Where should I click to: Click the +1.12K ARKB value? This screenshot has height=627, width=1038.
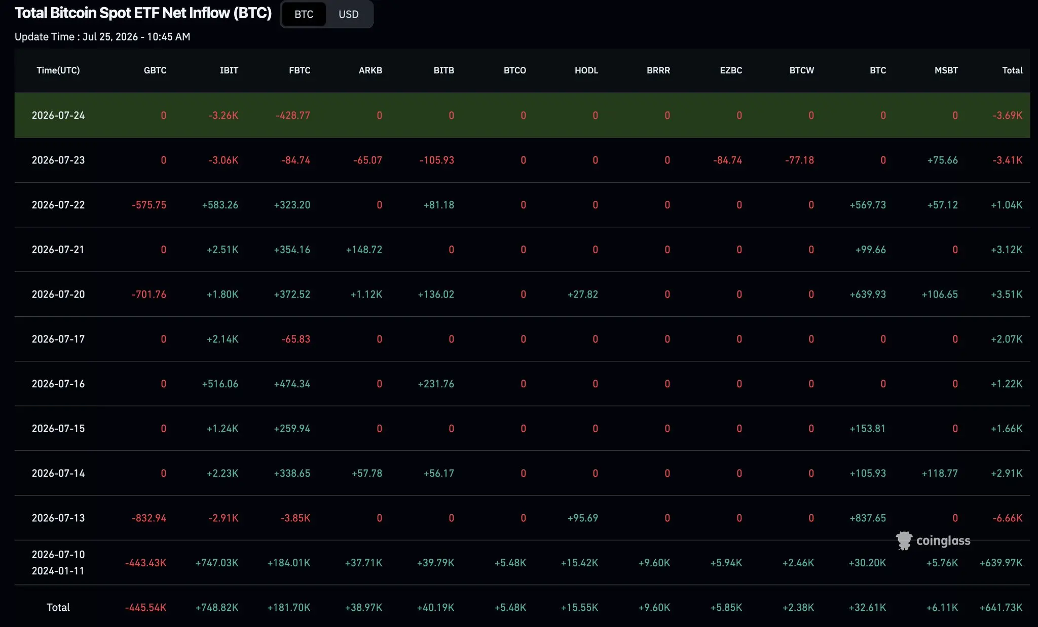[x=366, y=294]
